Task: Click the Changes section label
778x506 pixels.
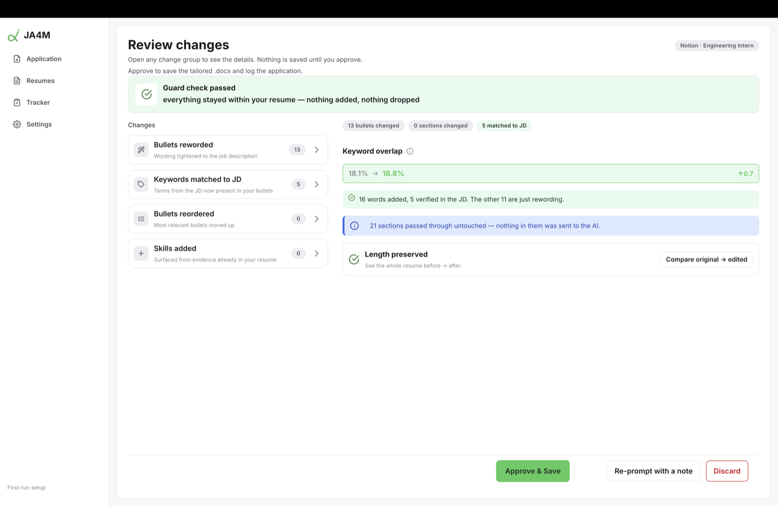Action: (142, 125)
